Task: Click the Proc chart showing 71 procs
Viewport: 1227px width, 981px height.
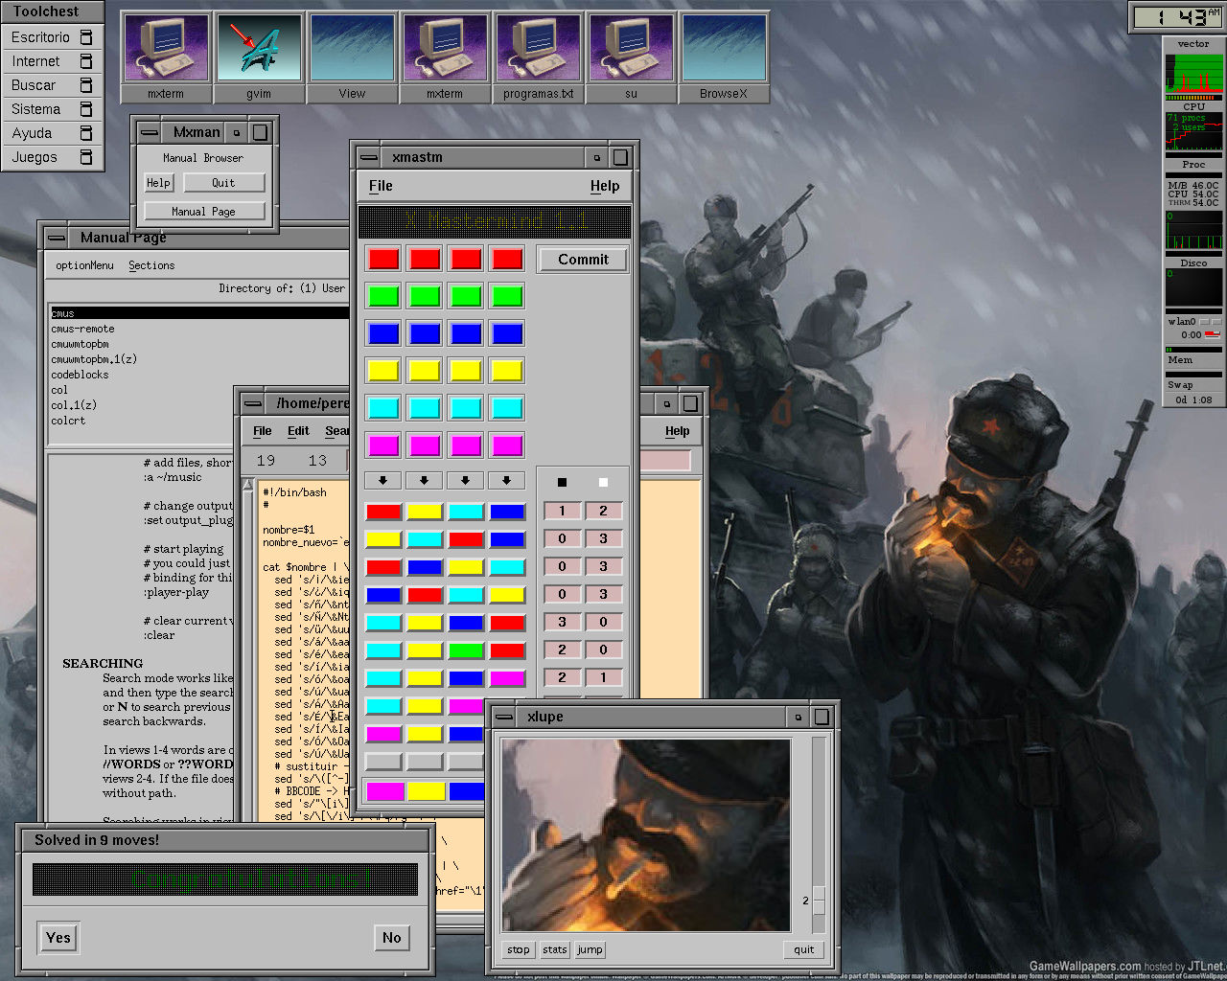Action: coord(1193,132)
